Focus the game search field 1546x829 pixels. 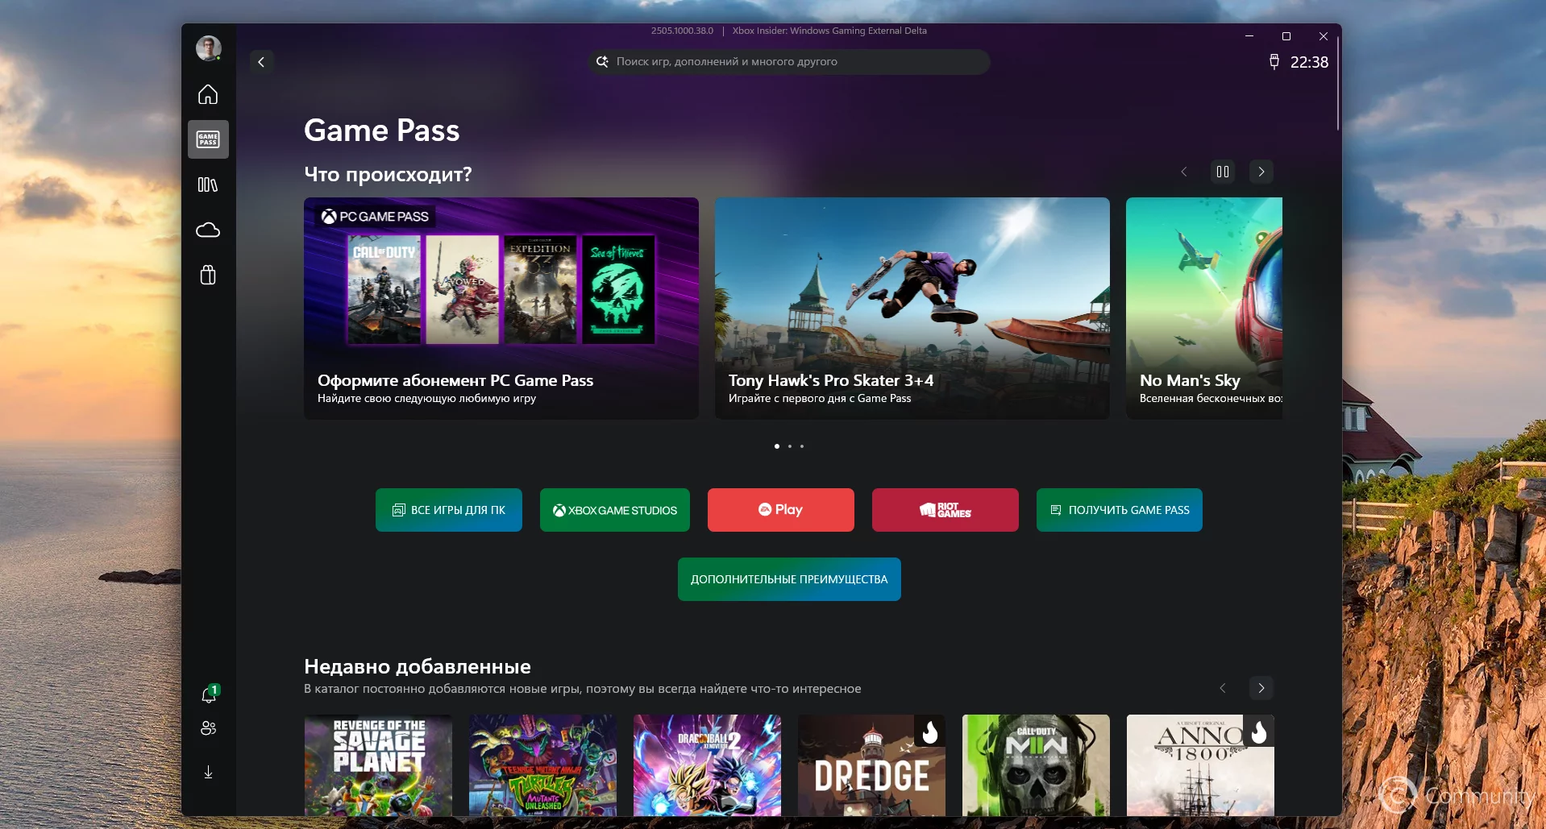[789, 62]
